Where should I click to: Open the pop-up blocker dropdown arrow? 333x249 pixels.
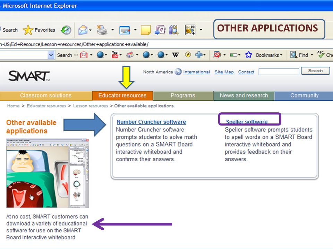coord(224,55)
